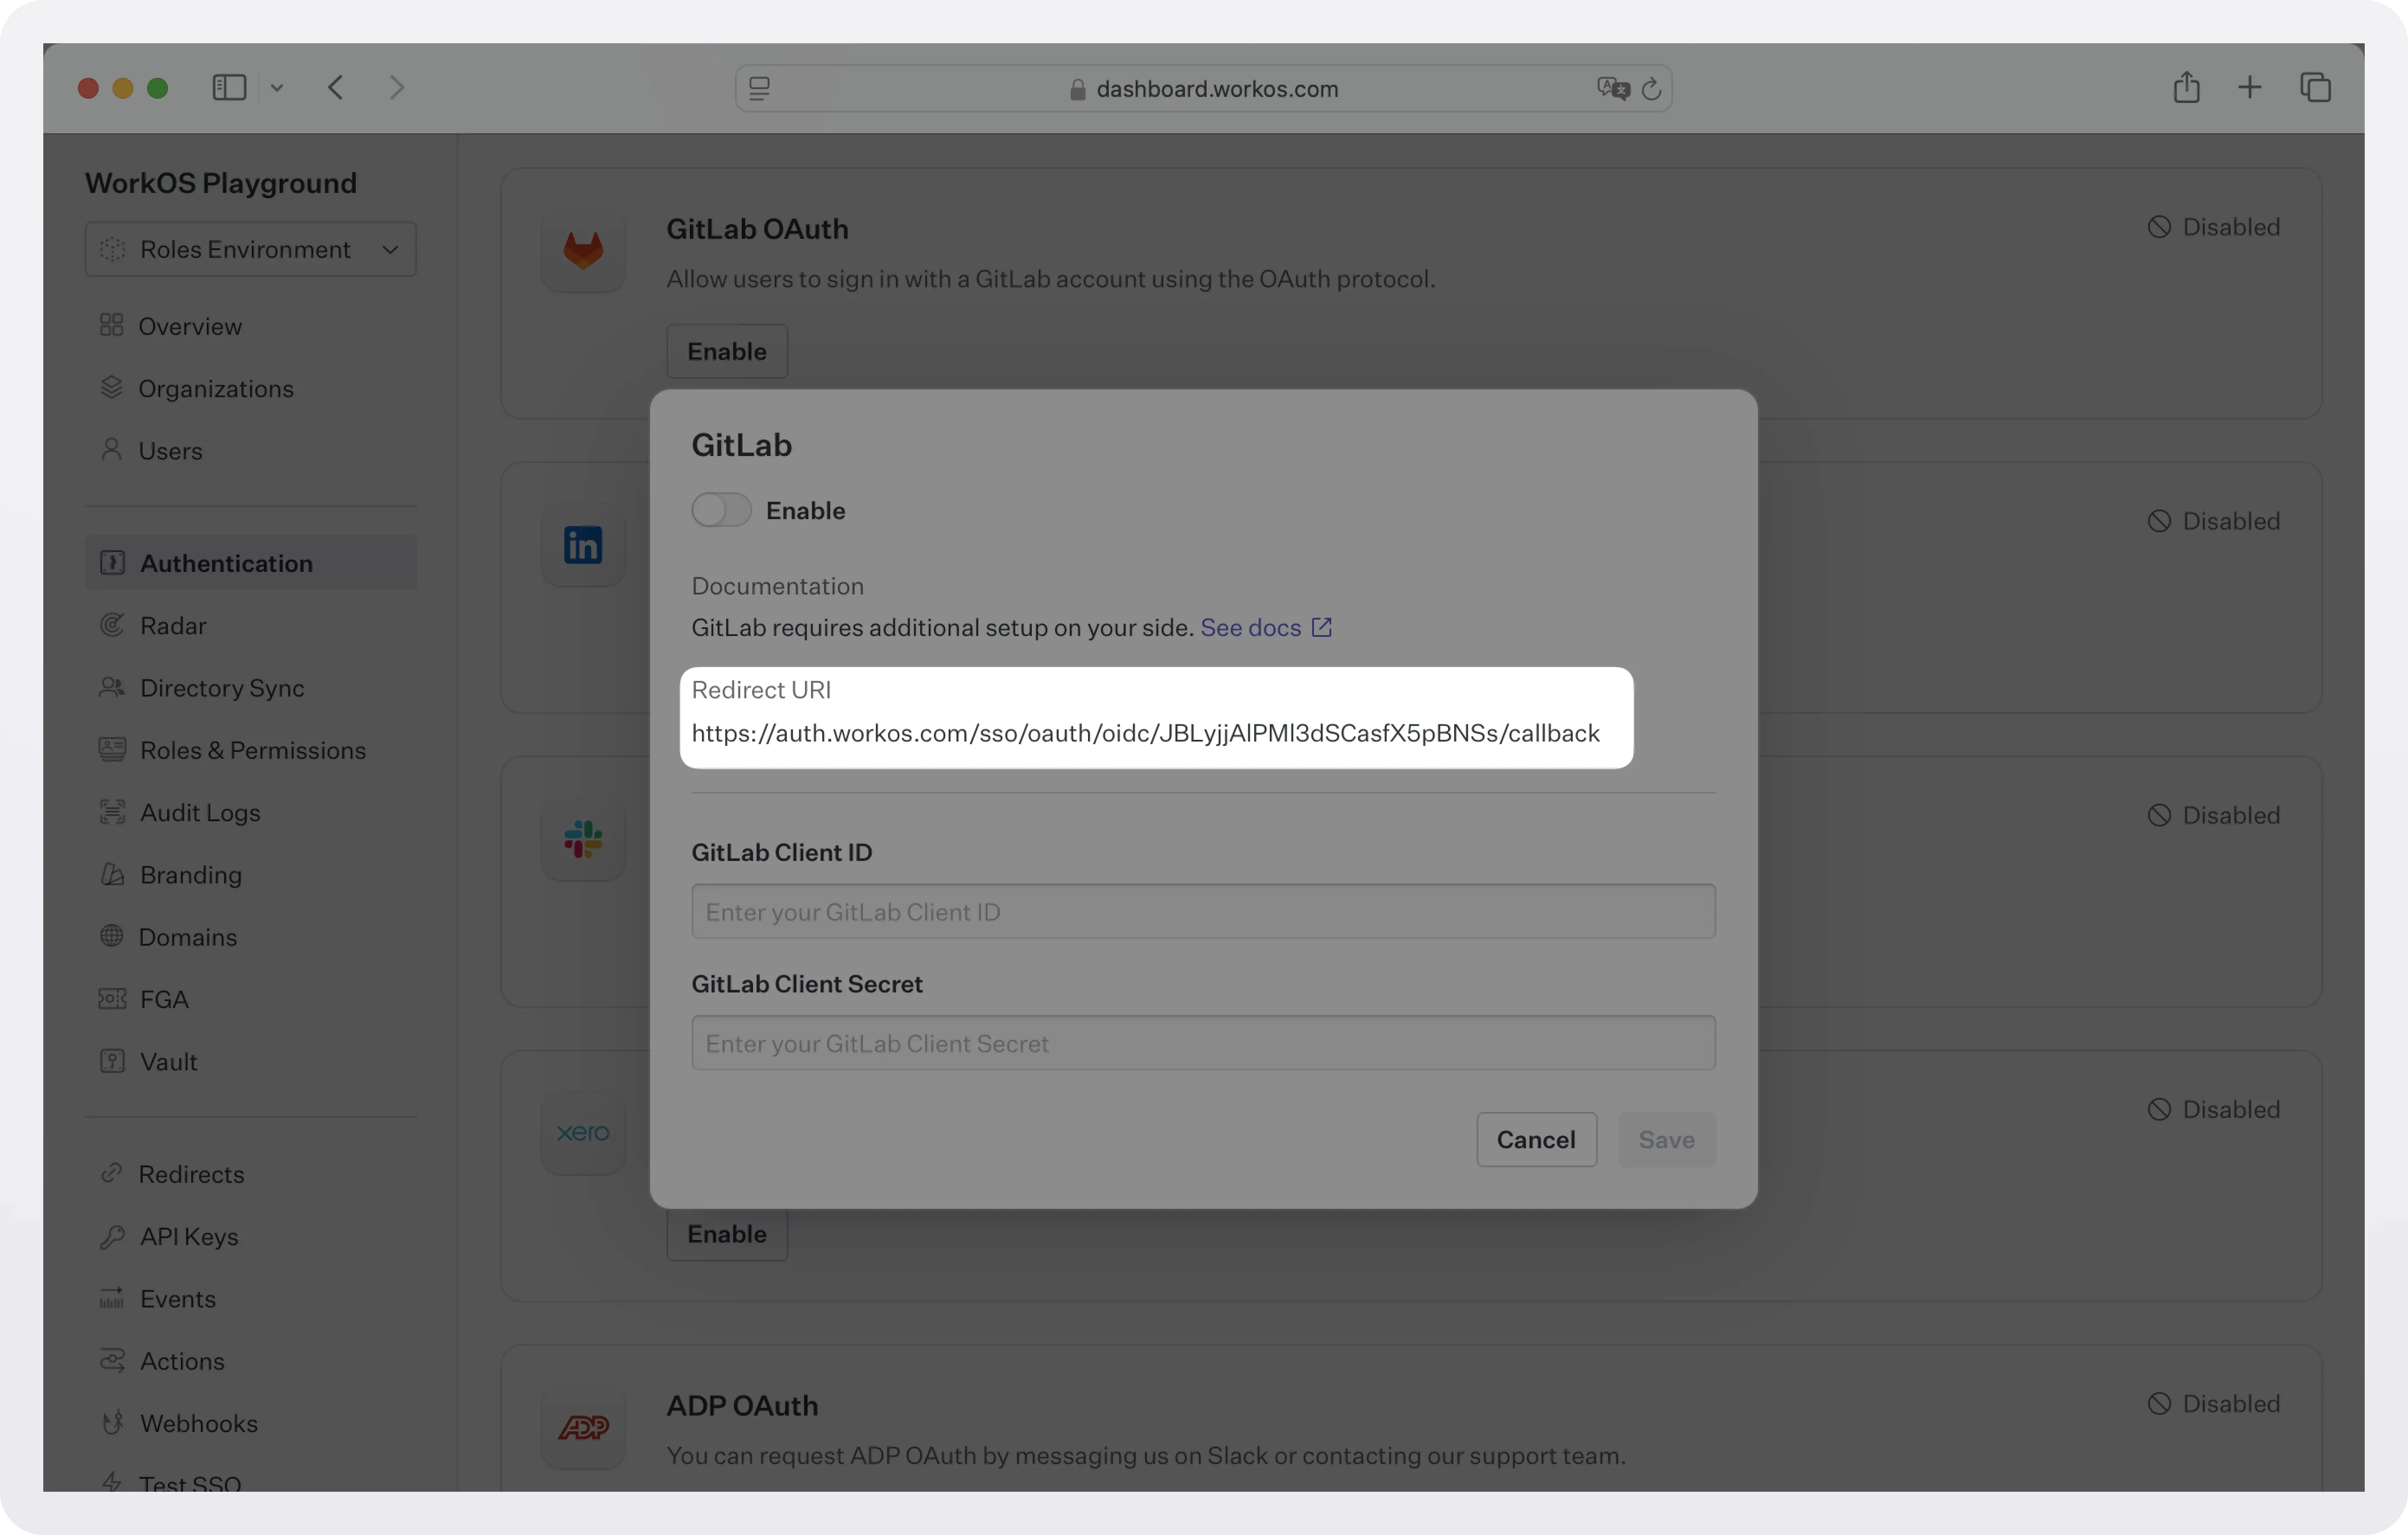Click the GitLab OAuth heading
2408x1535 pixels.
(x=757, y=229)
